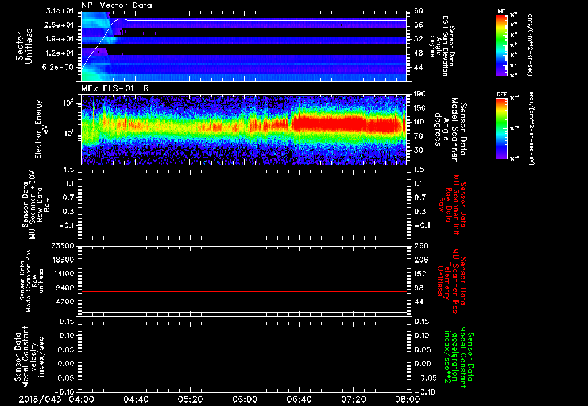
Task: Click the 08:00 time axis label
Action: [x=408, y=399]
